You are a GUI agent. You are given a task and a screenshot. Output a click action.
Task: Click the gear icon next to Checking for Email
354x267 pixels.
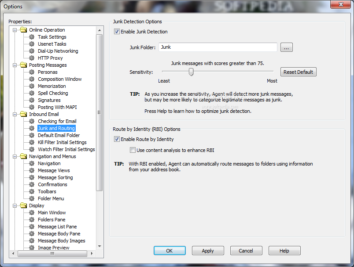pyautogui.click(x=32, y=121)
